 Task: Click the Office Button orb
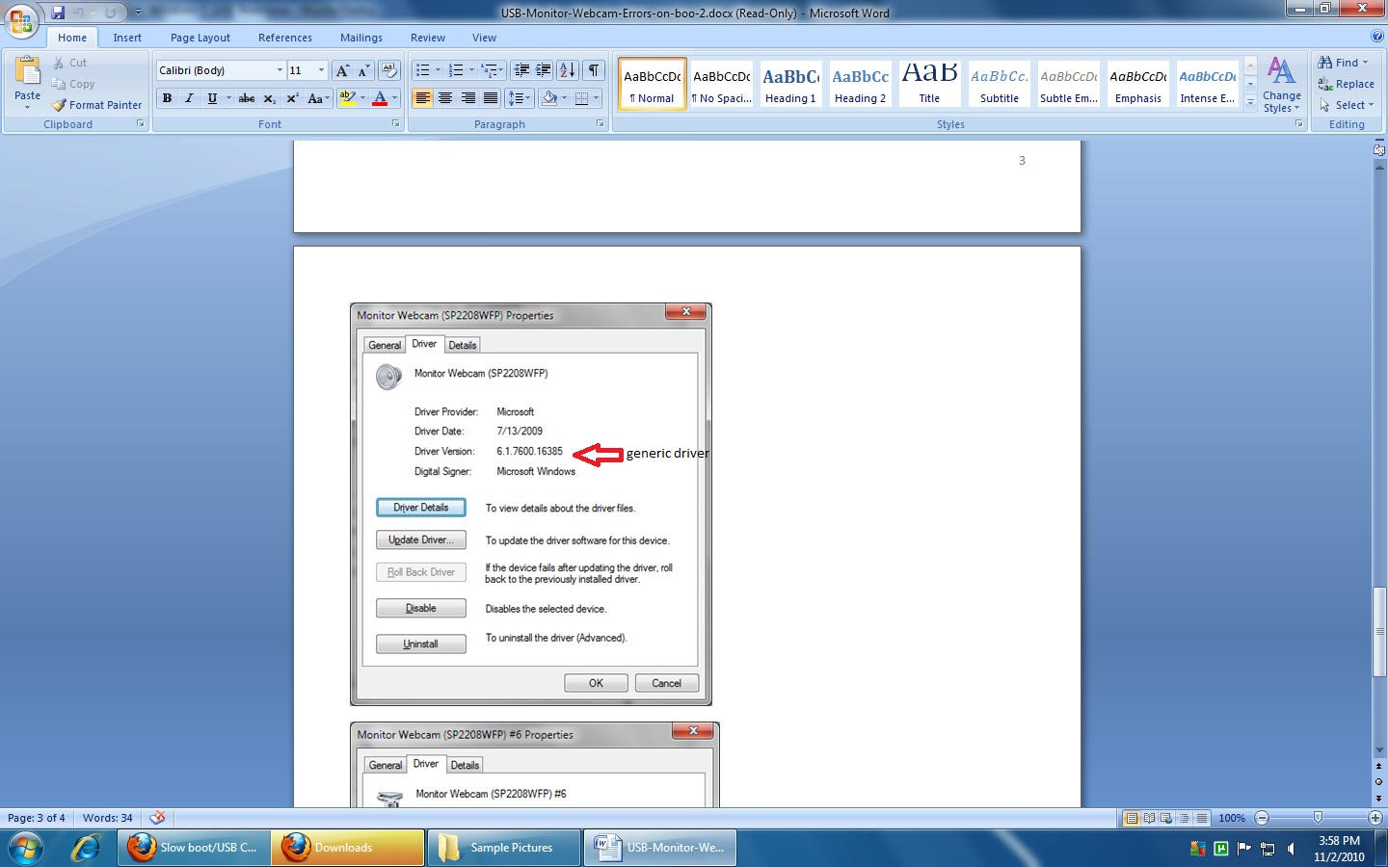pos(21,19)
